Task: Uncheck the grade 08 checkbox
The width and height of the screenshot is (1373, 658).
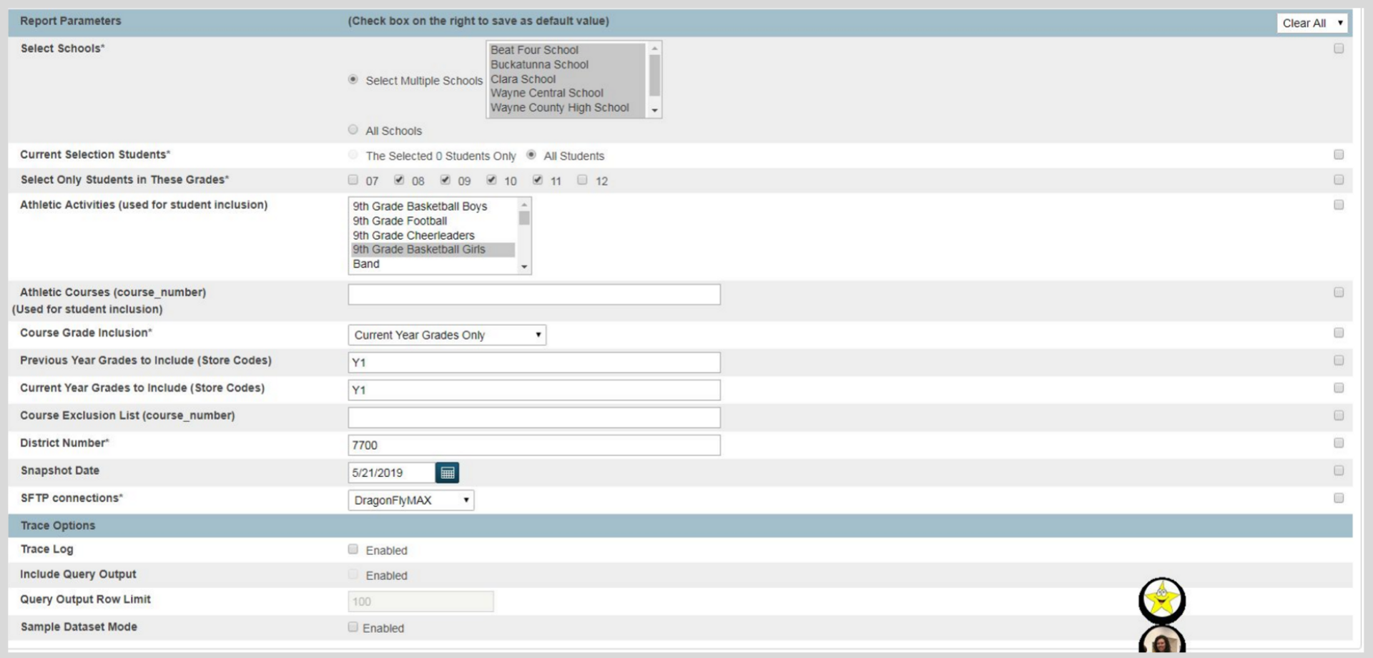Action: pyautogui.click(x=399, y=180)
